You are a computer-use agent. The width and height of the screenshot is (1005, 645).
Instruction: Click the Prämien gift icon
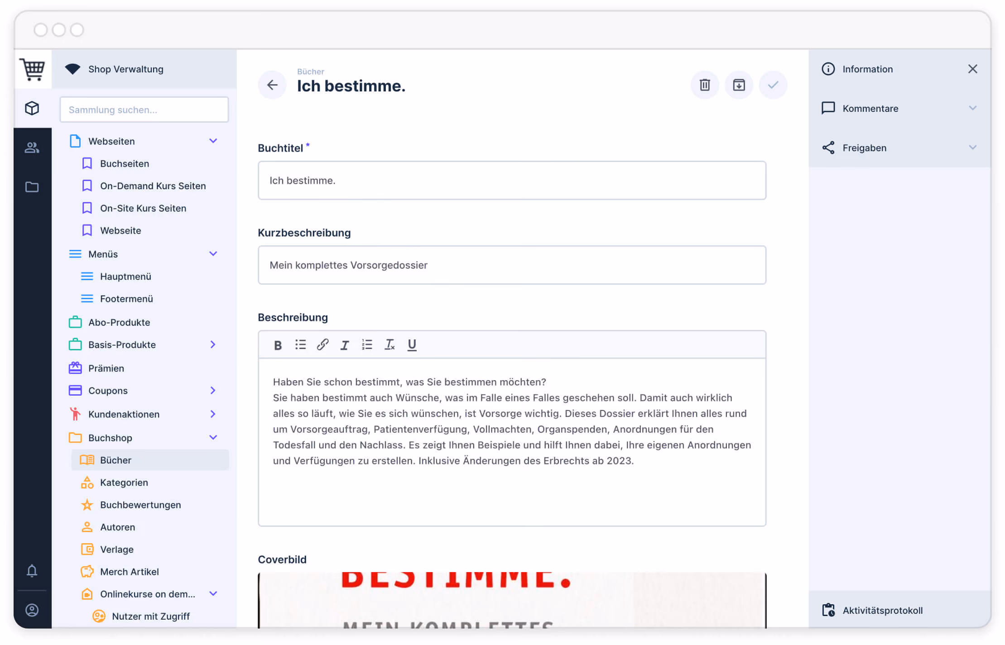click(75, 368)
